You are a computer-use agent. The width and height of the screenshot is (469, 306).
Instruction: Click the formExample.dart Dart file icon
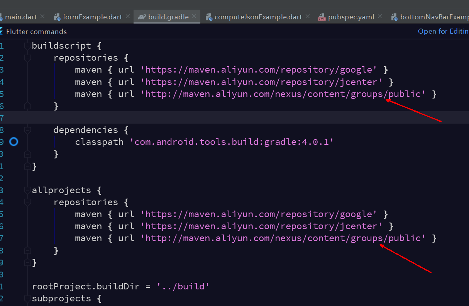click(x=57, y=17)
